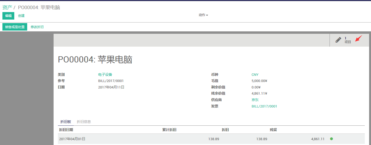
Task: Click the 累计折旧 column header
Action: [x=169, y=130]
